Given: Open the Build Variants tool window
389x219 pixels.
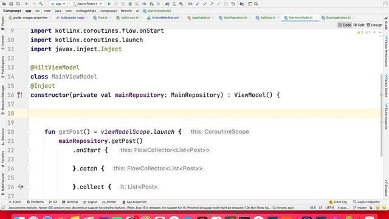Looking at the screenshot, I should tap(2, 184).
